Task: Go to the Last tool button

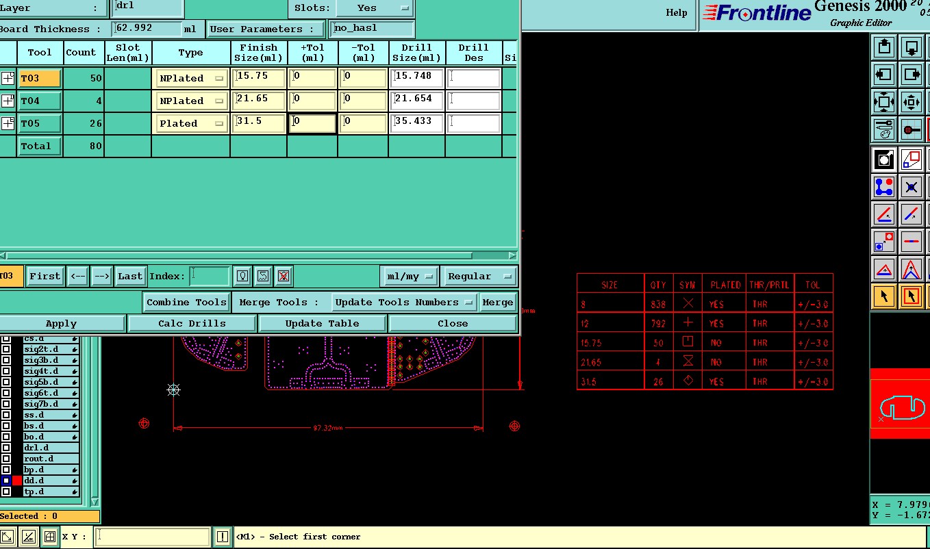Action: (x=130, y=276)
